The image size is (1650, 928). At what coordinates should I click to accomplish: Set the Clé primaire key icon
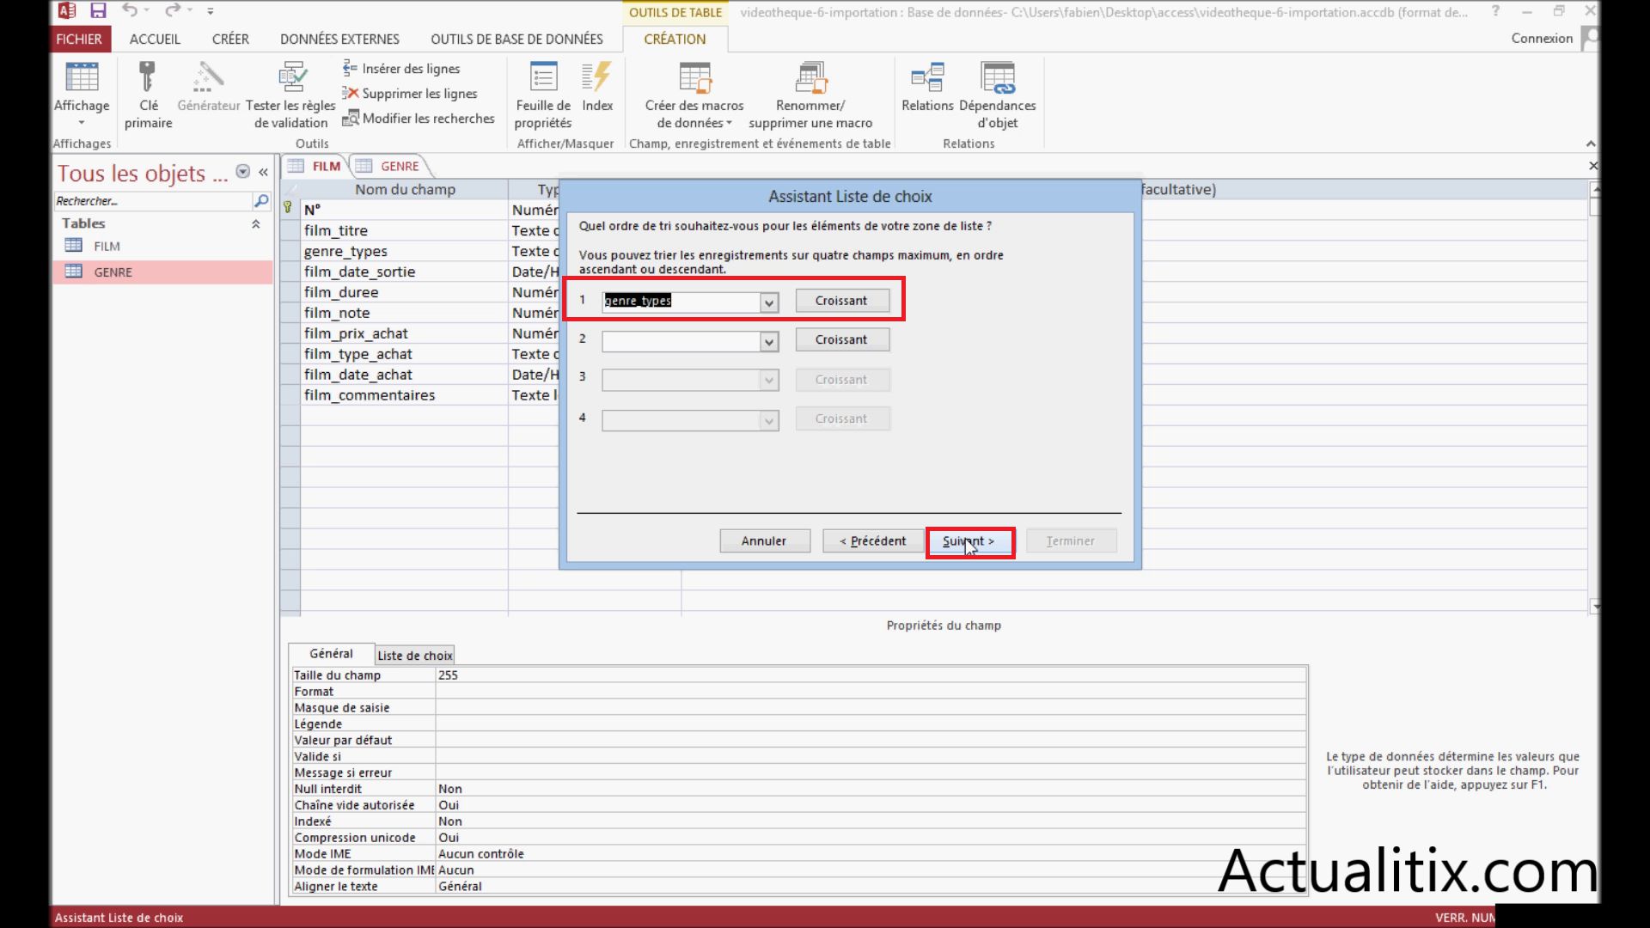[148, 95]
